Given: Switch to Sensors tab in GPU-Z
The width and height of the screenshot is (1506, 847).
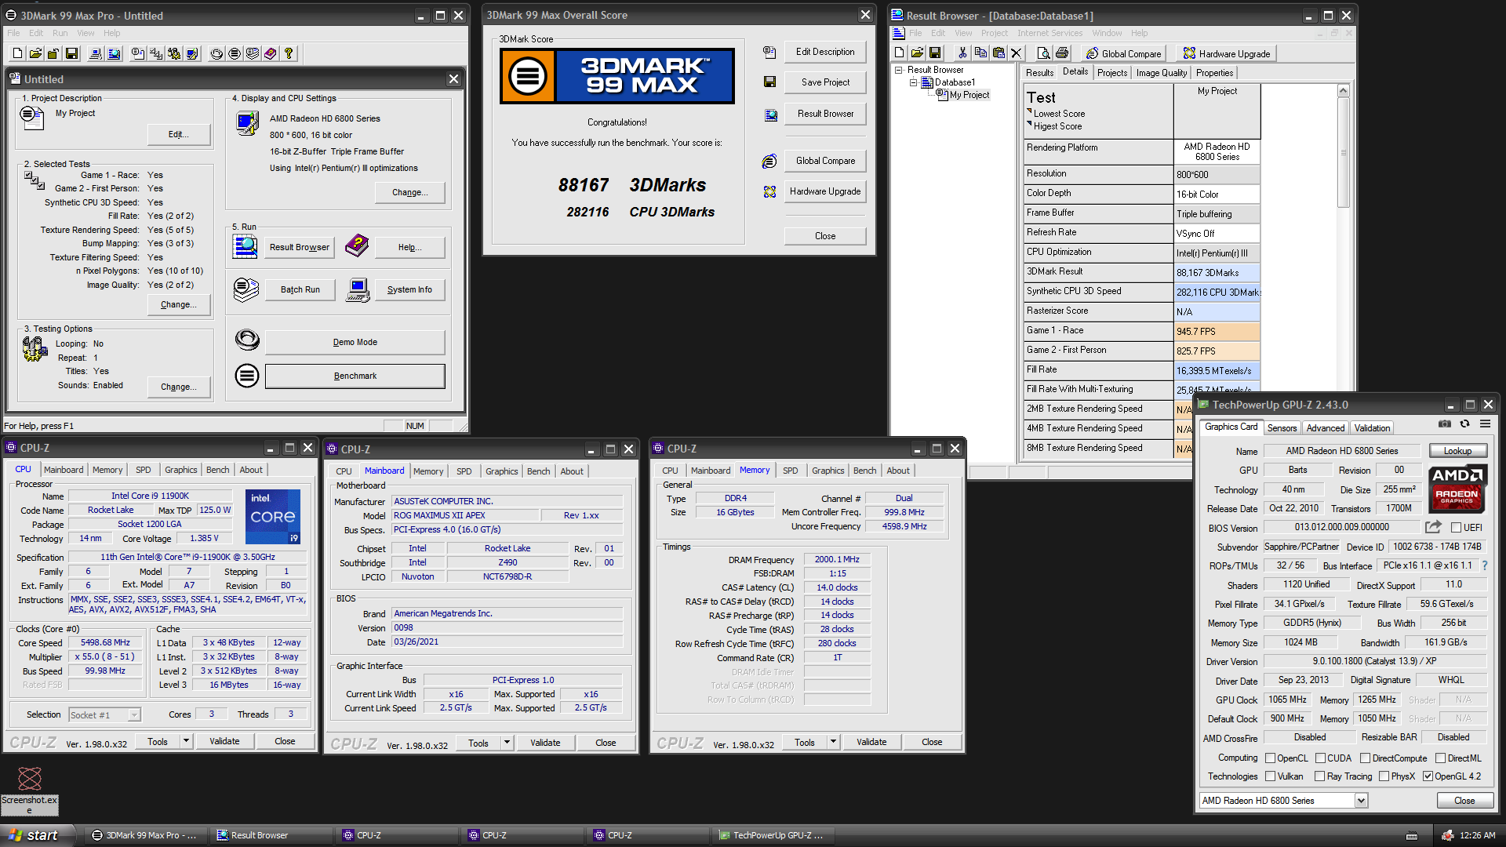Looking at the screenshot, I should (1282, 428).
